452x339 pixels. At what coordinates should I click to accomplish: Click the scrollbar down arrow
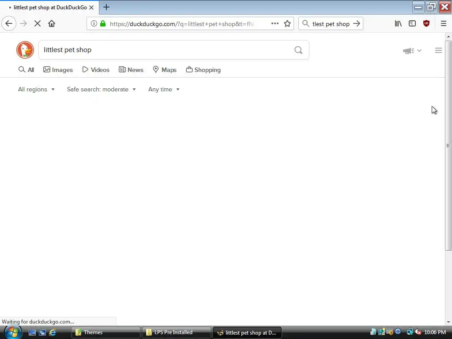pos(448,322)
